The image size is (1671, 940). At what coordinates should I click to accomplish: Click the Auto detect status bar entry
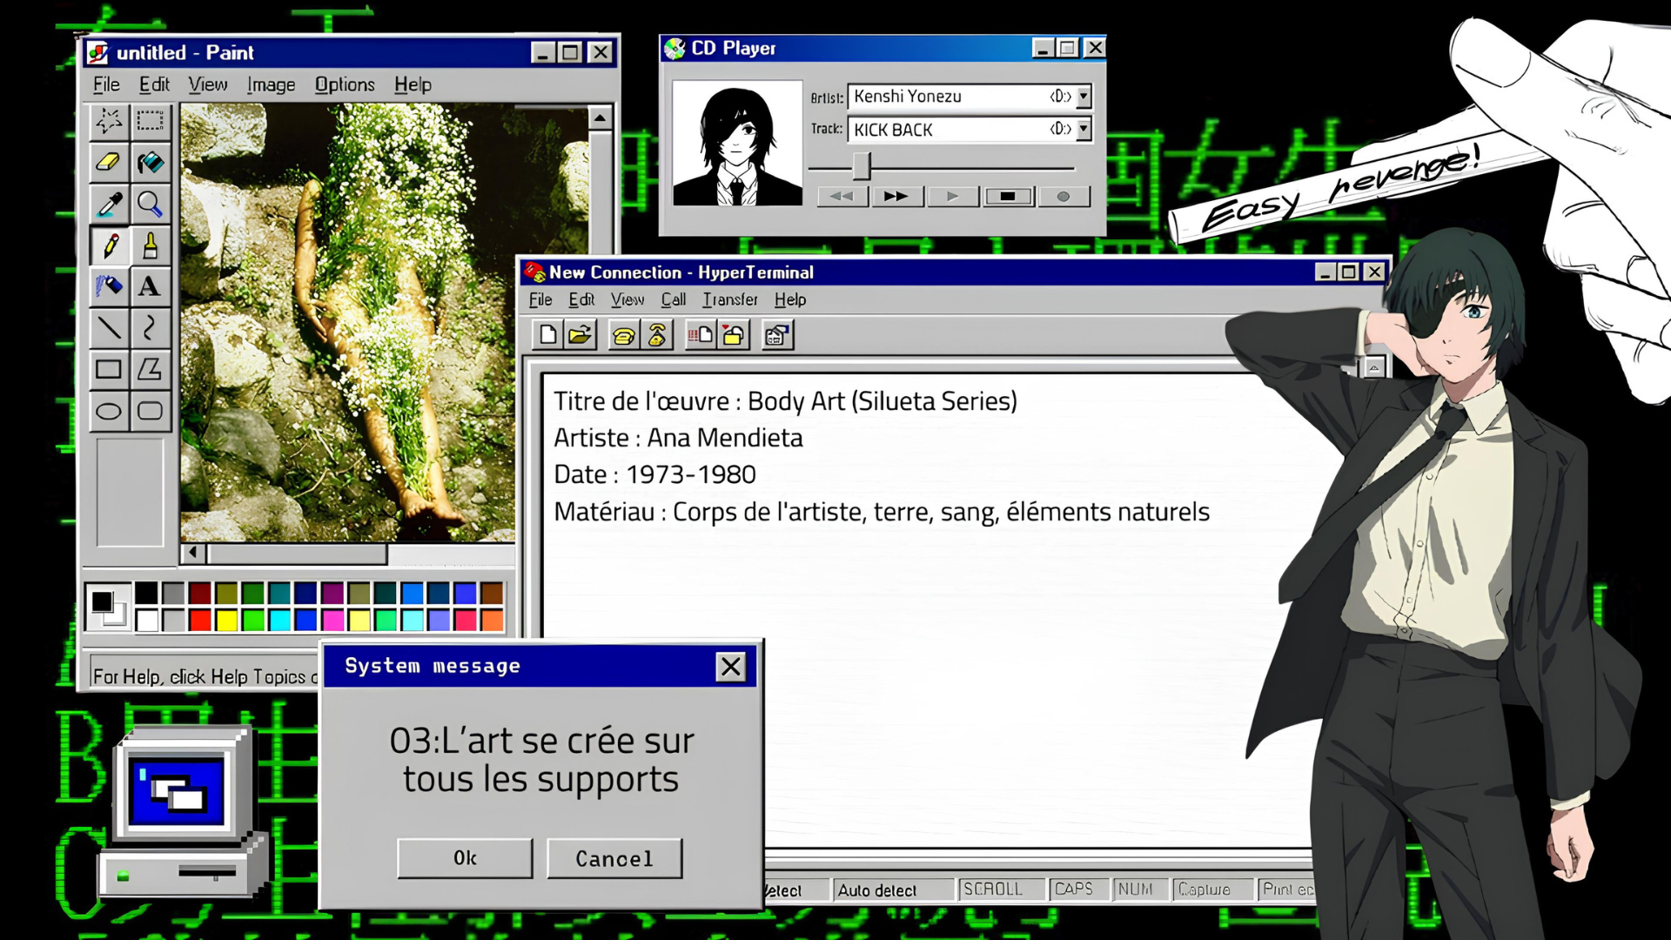tap(892, 890)
